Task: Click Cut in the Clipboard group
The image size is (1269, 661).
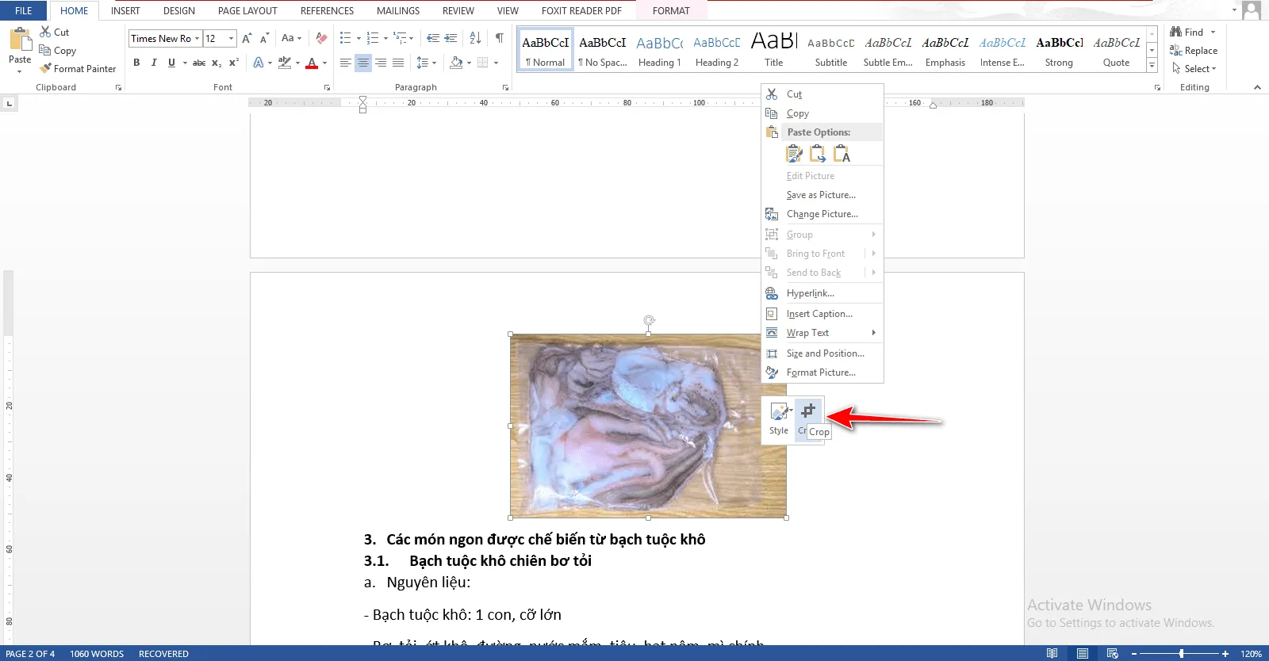Action: (x=55, y=32)
